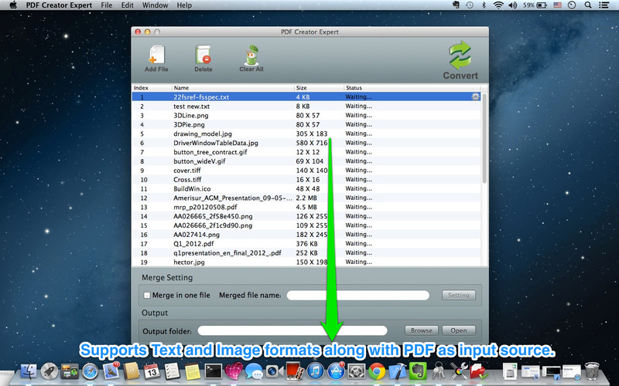Click the Wi-Fi status icon in menu bar
Viewport: 619px width, 386px height.
click(x=498, y=5)
